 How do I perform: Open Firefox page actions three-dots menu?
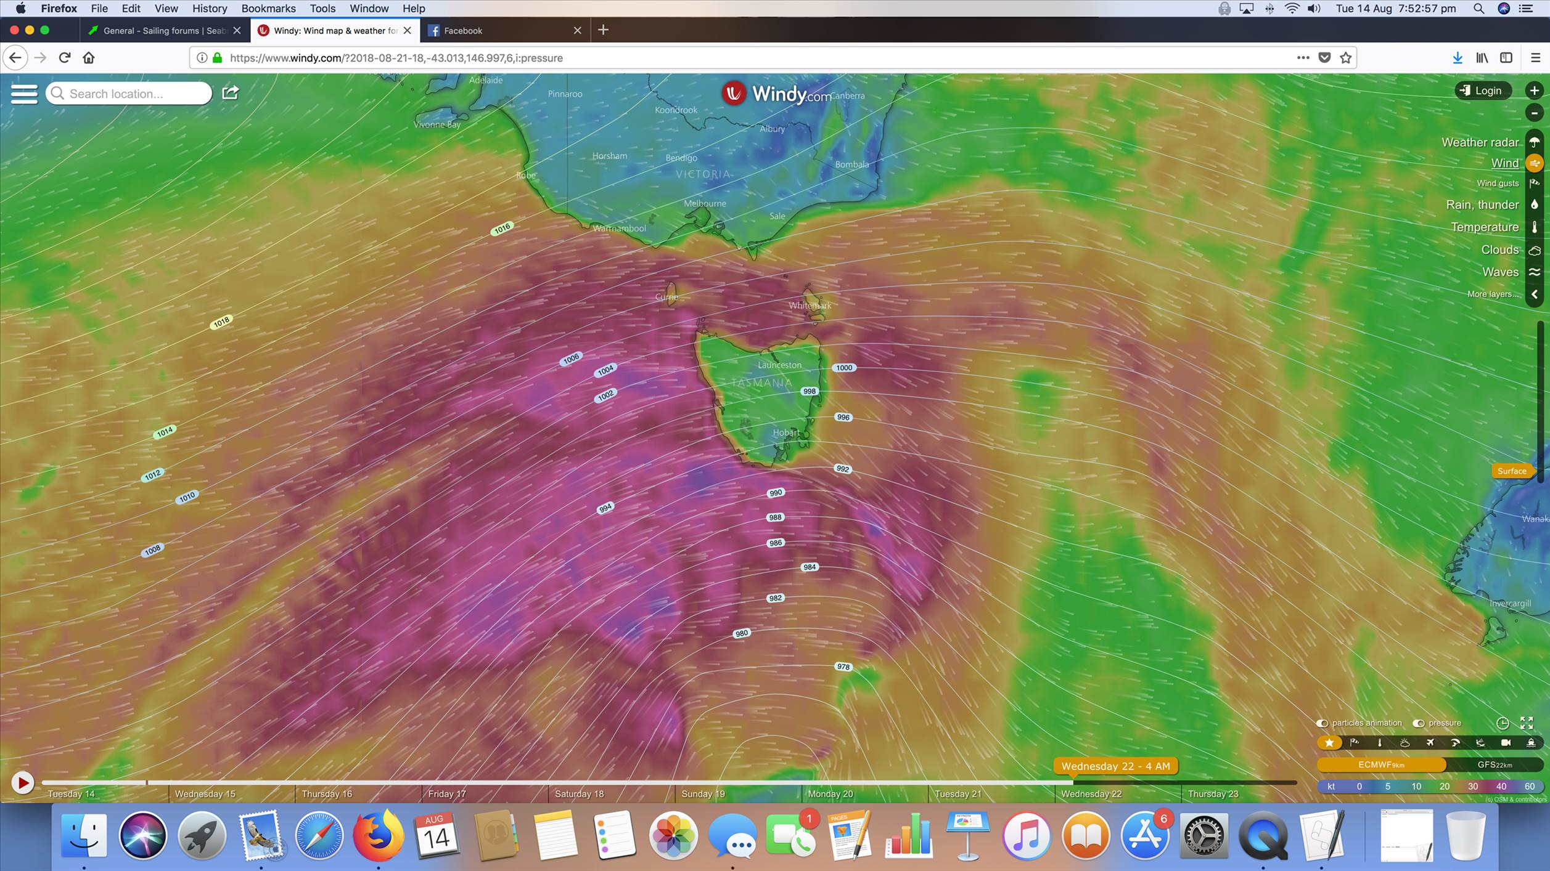(x=1303, y=57)
